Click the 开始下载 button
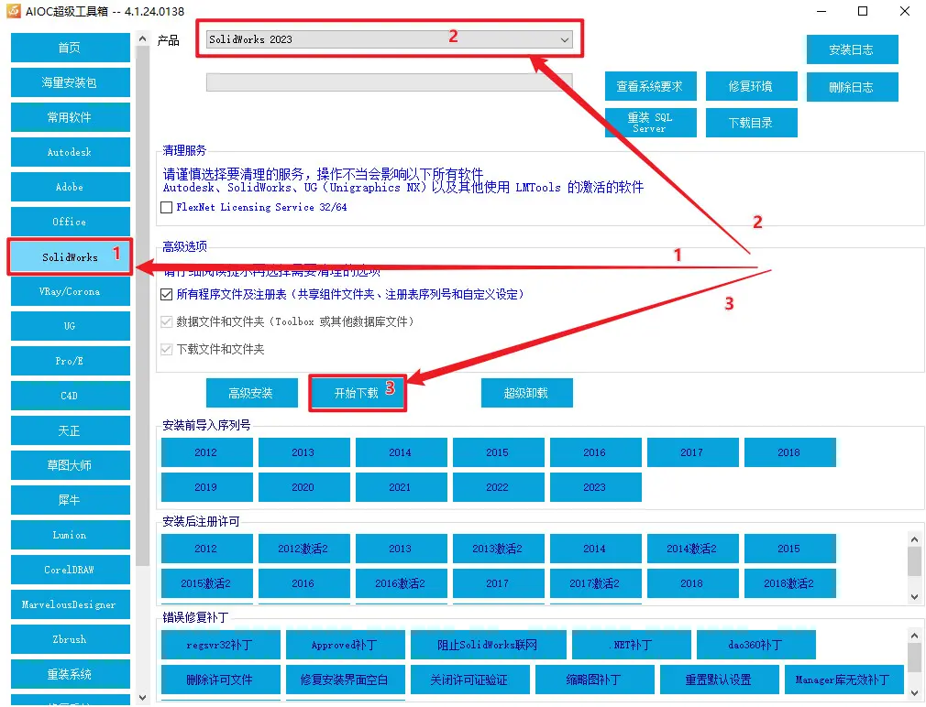The image size is (926, 707). pyautogui.click(x=358, y=393)
